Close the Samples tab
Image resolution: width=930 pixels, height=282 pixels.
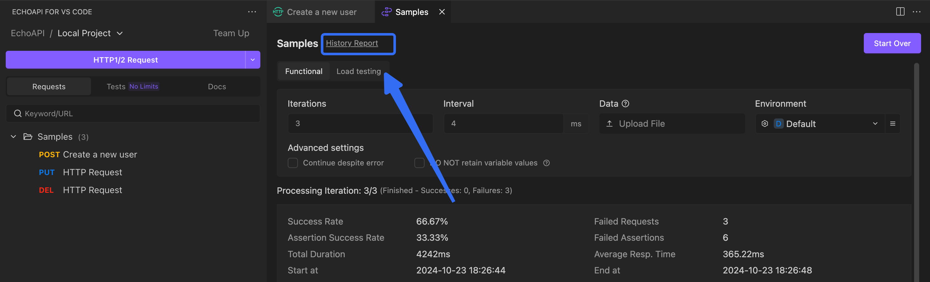point(442,12)
